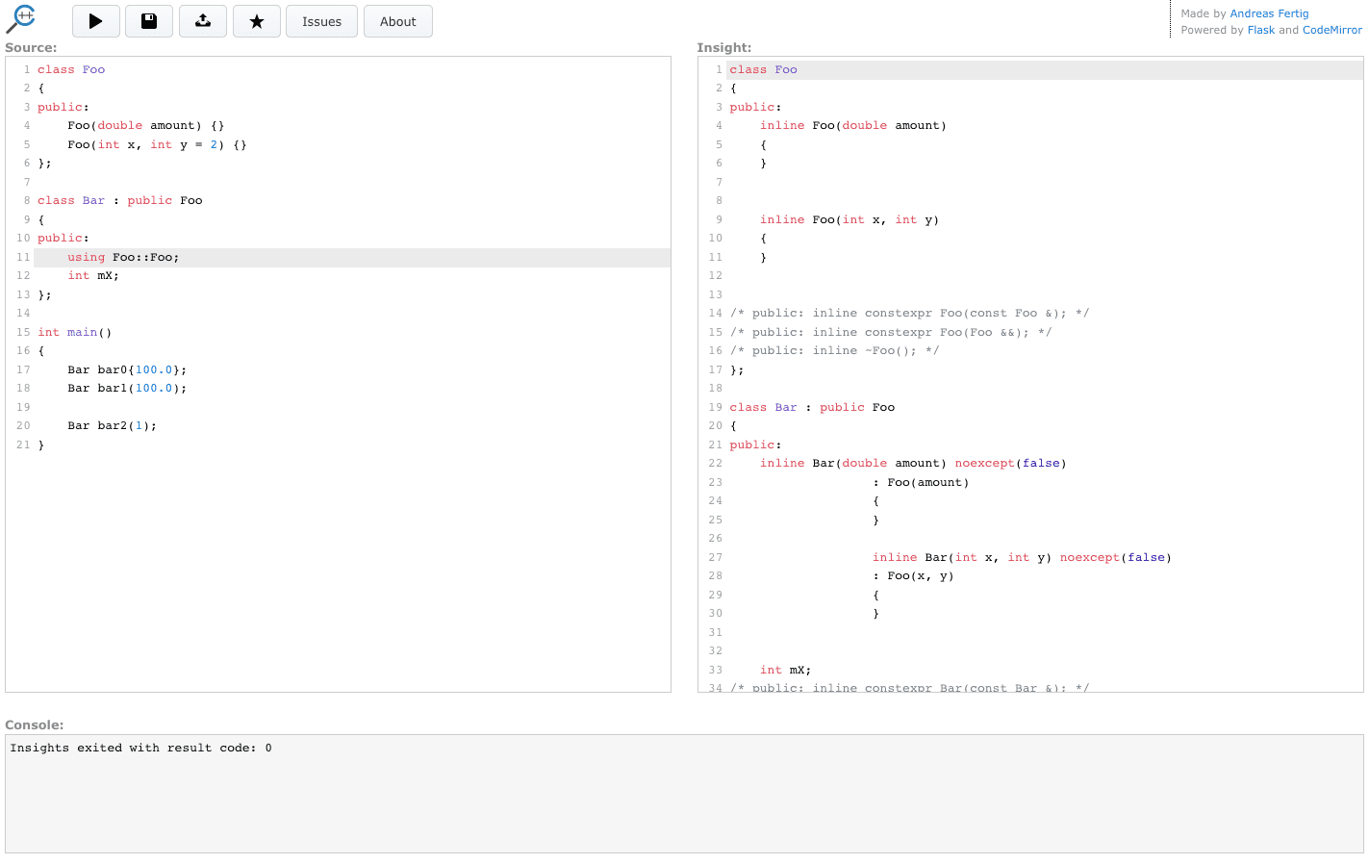The height and width of the screenshot is (864, 1369).
Task: Visit the Andreas Fertig link
Action: click(x=1269, y=13)
